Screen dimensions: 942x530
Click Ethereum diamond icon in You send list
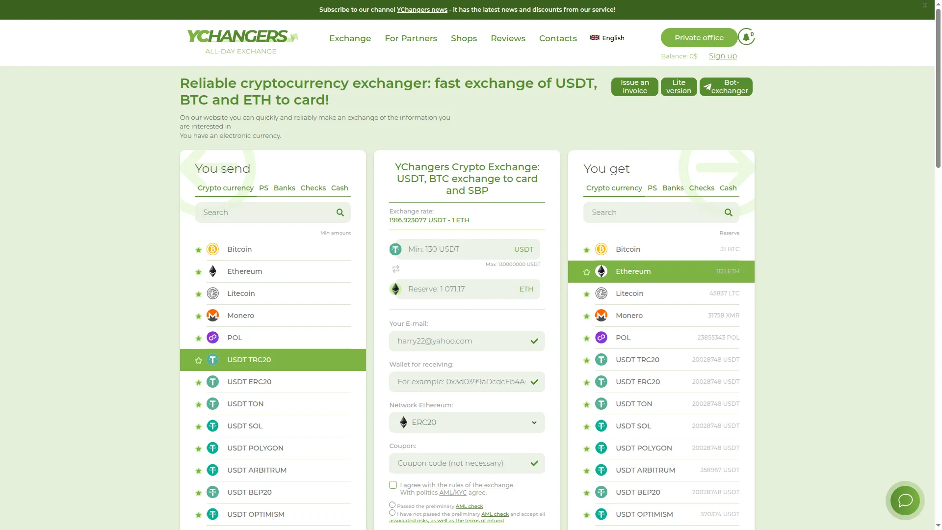coord(212,271)
